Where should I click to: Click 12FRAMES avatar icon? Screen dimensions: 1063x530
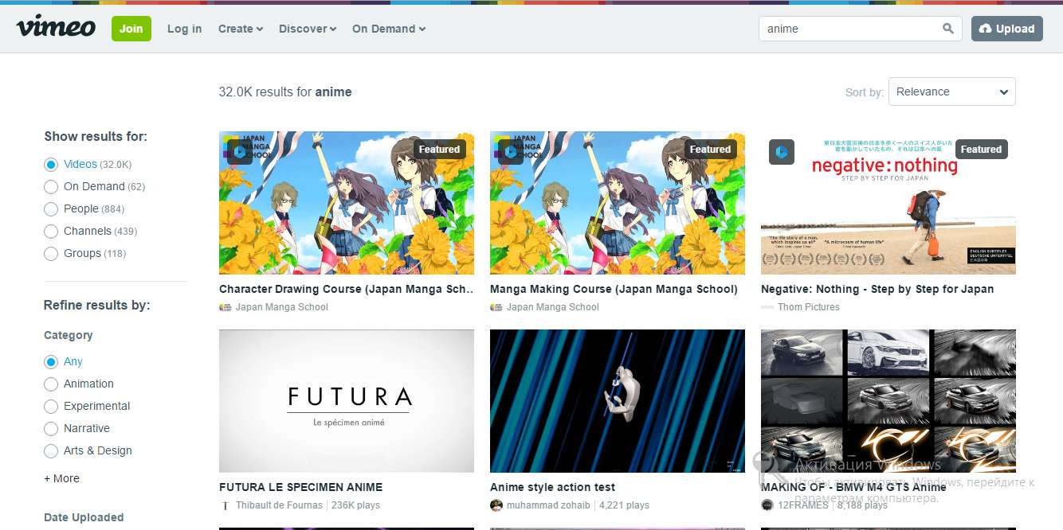point(767,505)
